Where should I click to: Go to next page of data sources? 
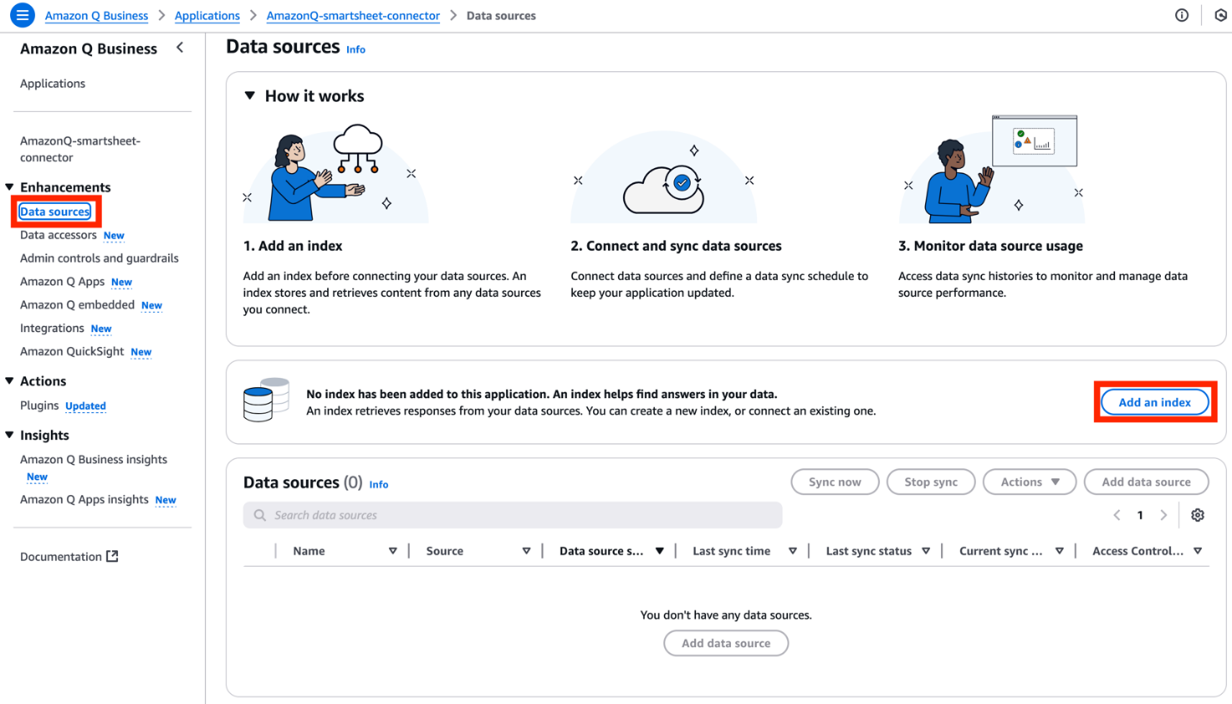pos(1163,515)
